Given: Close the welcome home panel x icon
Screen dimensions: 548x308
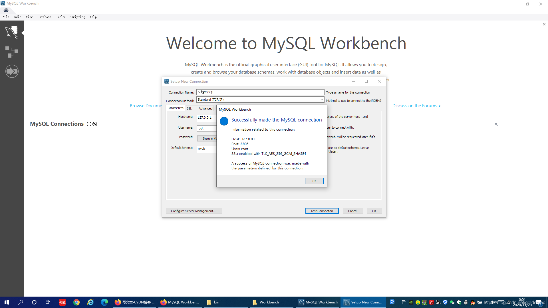Looking at the screenshot, I should pyautogui.click(x=544, y=25).
